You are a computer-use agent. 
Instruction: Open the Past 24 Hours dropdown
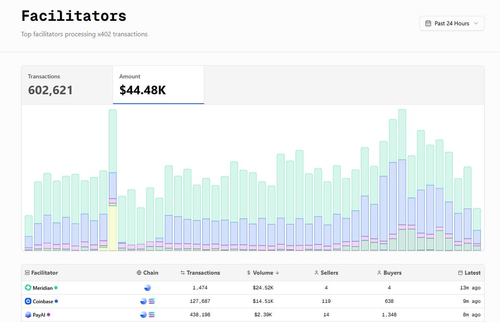452,23
